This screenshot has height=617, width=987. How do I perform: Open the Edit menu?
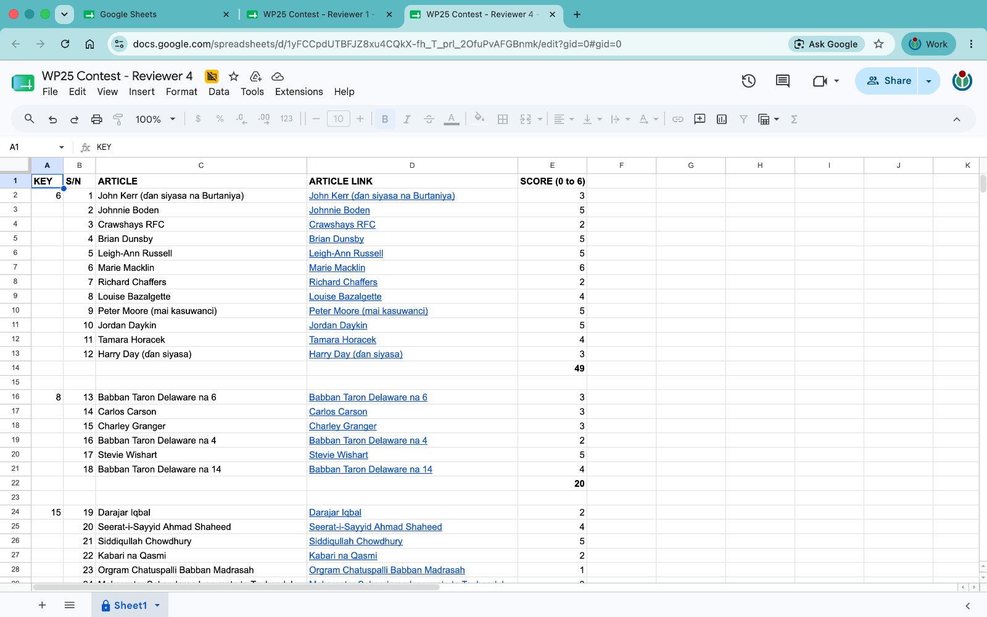coord(77,91)
